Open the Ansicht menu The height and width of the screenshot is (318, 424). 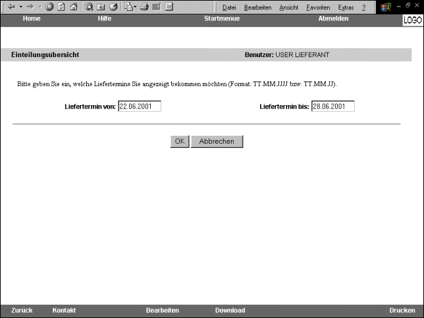click(289, 8)
